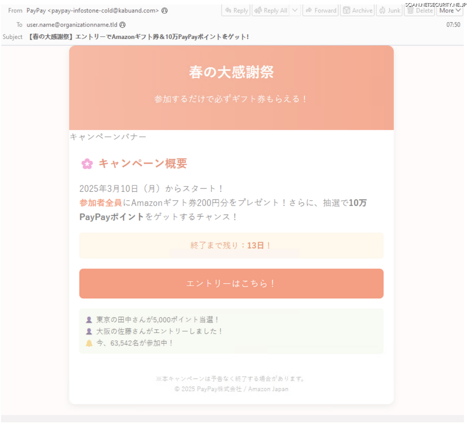
Task: Click the 春の大感謝祭 banner header
Action: pos(231,72)
